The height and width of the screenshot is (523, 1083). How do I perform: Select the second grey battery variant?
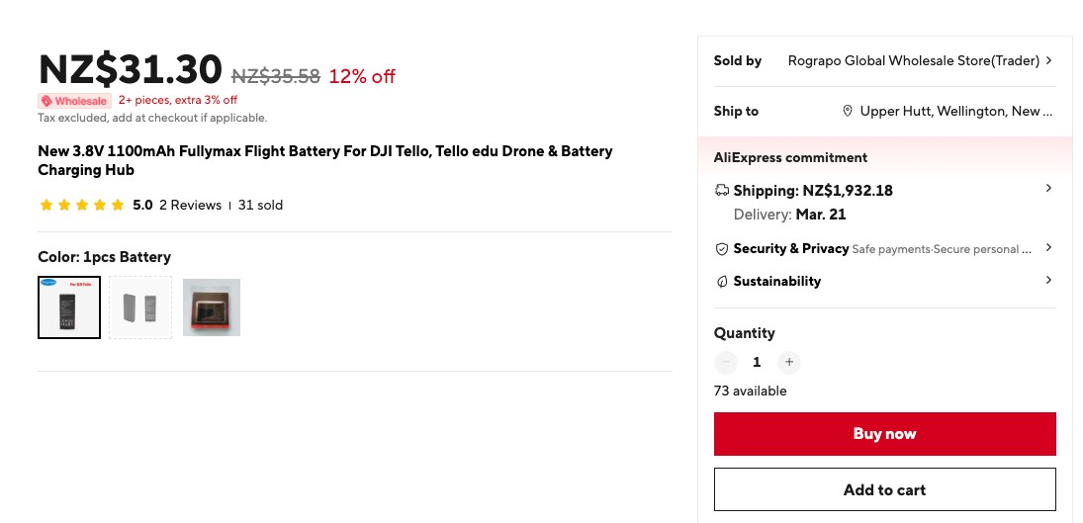point(140,307)
